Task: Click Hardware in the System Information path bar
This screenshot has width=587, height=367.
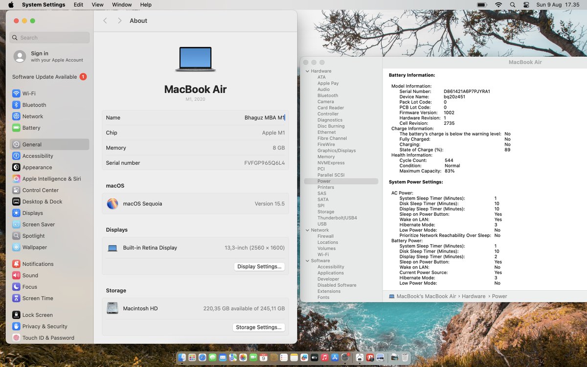Action: [x=474, y=296]
